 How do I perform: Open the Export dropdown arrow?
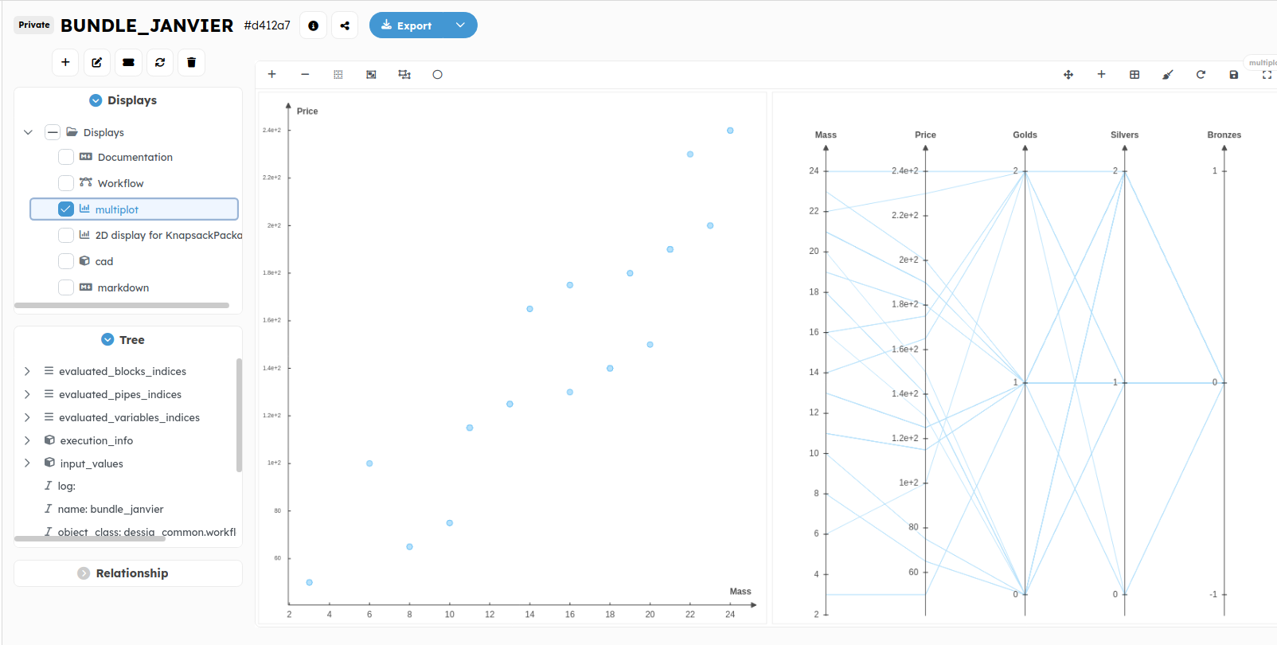click(x=460, y=25)
